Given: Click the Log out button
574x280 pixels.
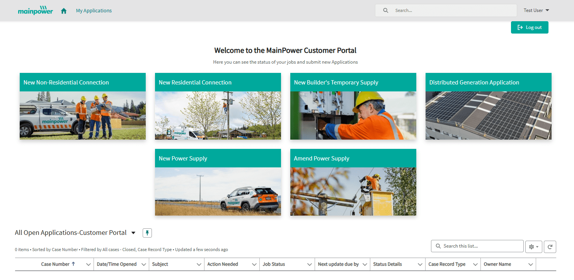Looking at the screenshot, I should click(x=530, y=27).
